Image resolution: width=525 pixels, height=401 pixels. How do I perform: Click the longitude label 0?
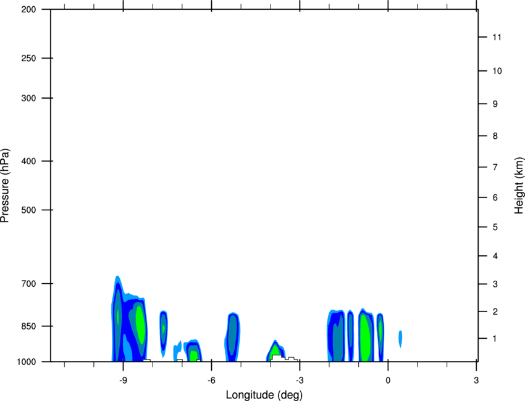coord(388,381)
